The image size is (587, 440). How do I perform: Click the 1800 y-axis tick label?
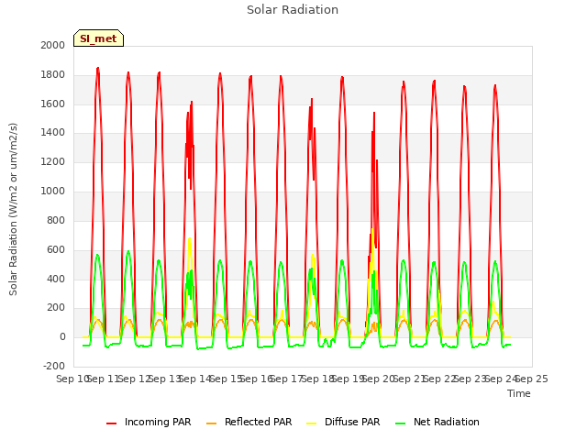53,75
